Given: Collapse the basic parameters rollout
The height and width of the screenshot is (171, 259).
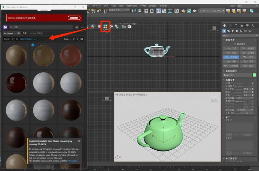Looking at the screenshot, I should (224, 80).
